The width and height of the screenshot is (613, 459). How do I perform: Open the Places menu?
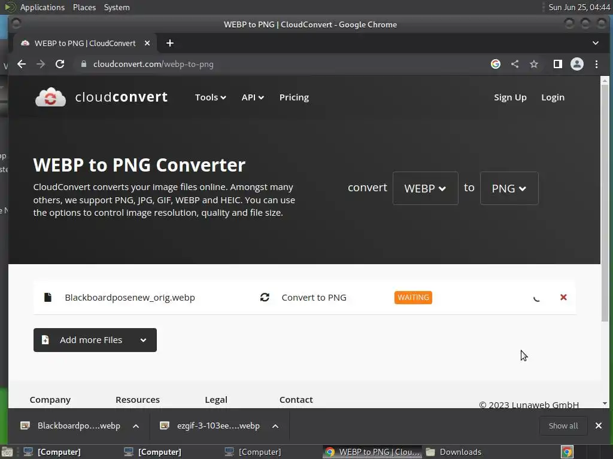coord(84,7)
